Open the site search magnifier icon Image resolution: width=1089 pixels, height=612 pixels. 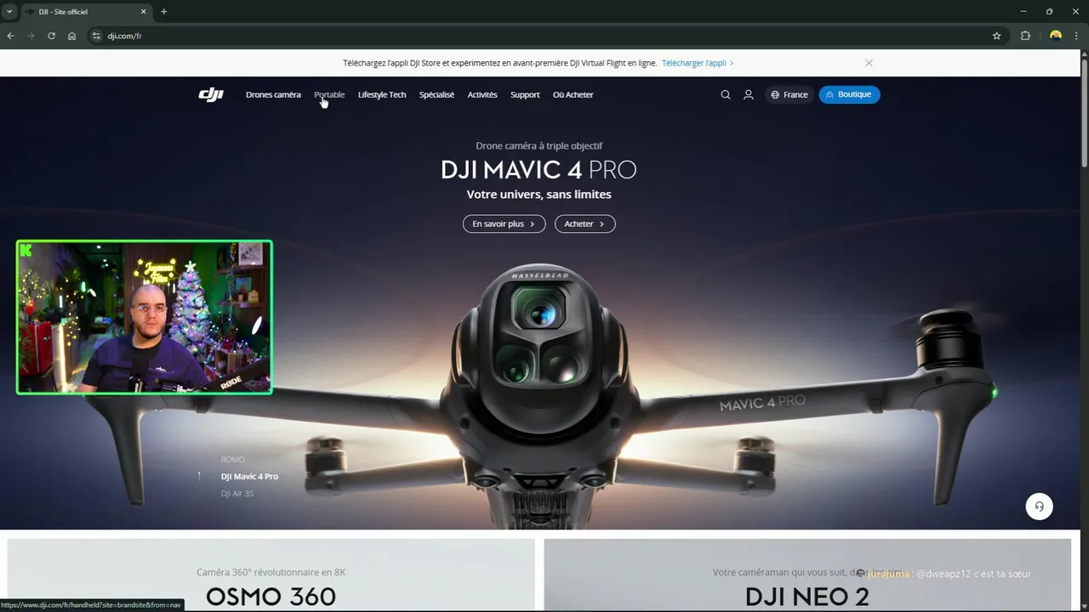tap(726, 94)
